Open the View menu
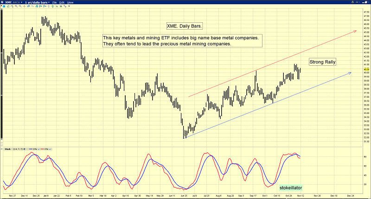The width and height of the screenshot is (371, 199). click(x=70, y=2)
